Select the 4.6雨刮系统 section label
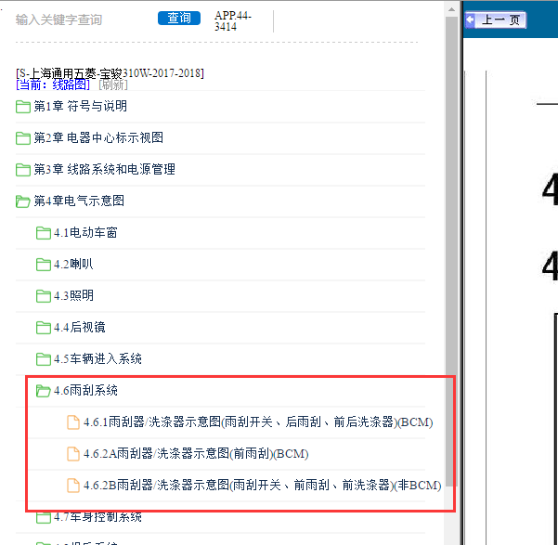558x545 pixels. tap(85, 391)
